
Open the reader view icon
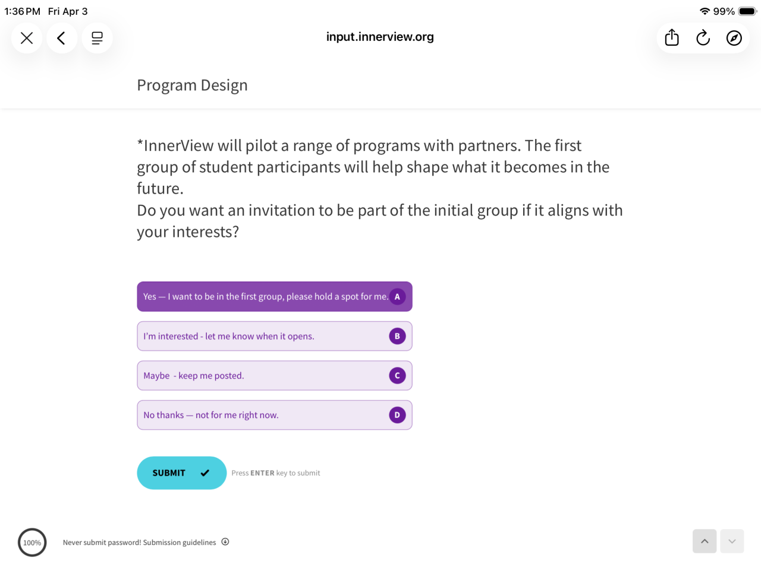pos(97,39)
